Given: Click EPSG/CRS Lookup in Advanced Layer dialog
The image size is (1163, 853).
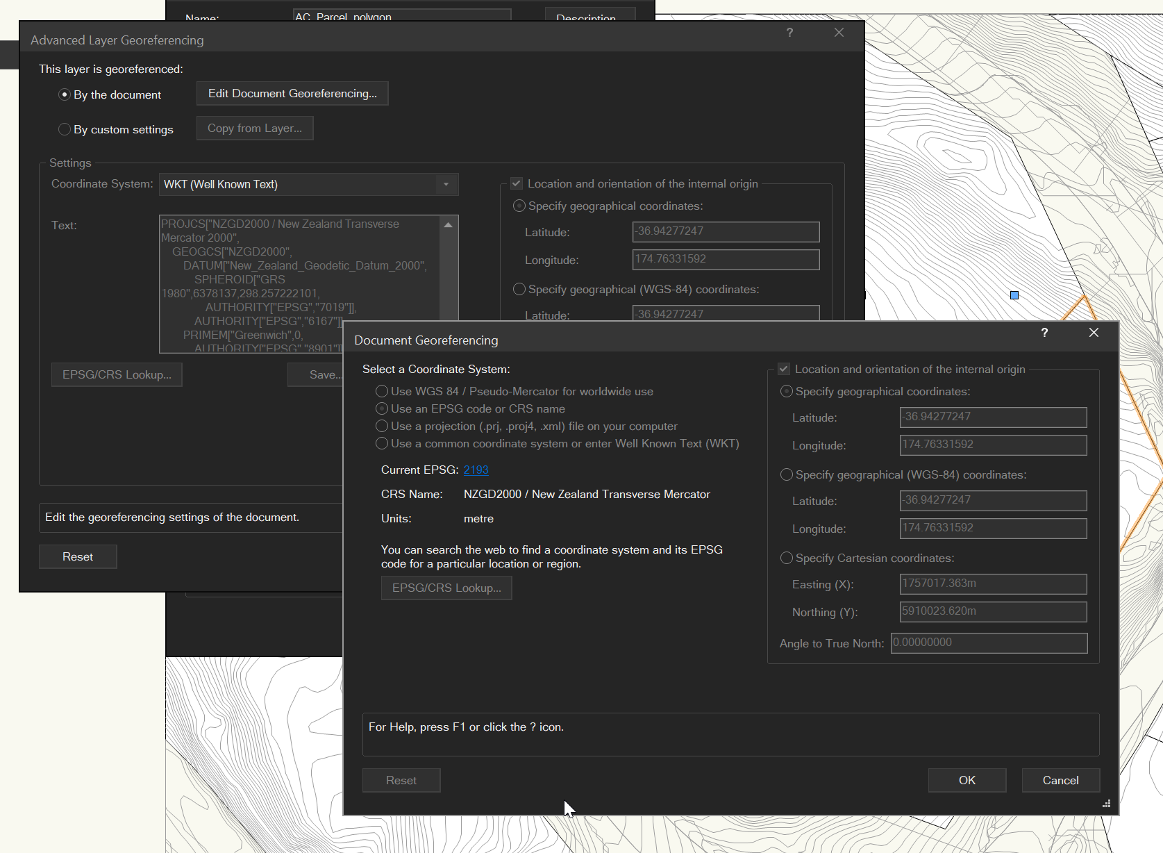Looking at the screenshot, I should pos(117,374).
